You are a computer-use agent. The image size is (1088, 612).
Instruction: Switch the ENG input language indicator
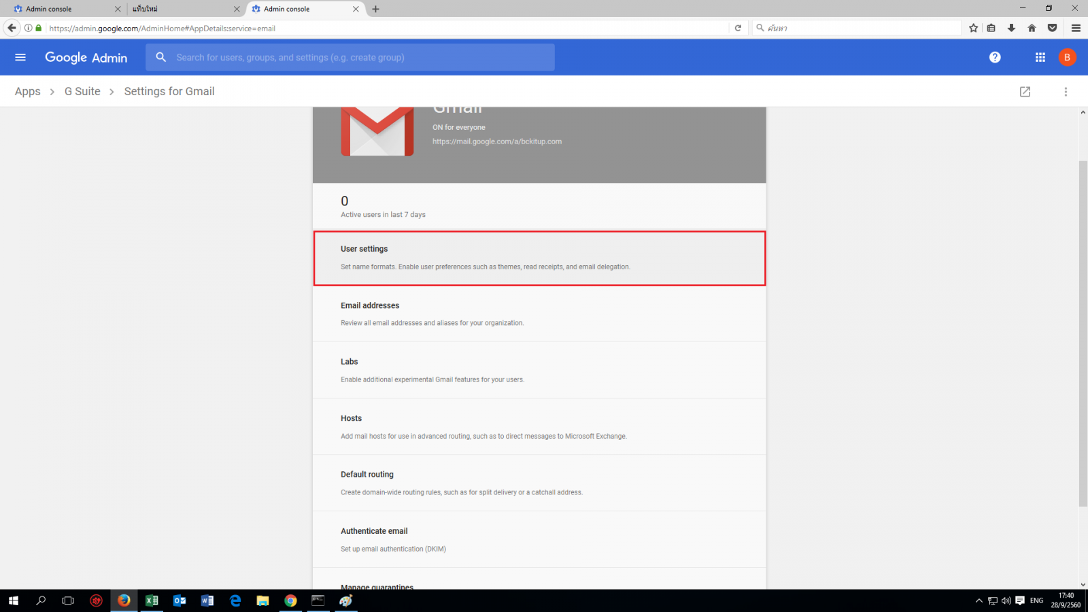coord(1036,600)
